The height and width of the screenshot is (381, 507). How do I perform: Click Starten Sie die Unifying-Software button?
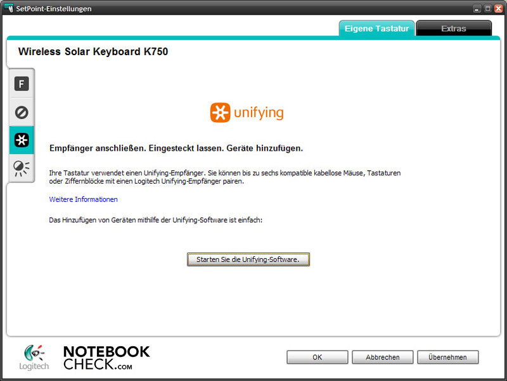[x=248, y=259]
